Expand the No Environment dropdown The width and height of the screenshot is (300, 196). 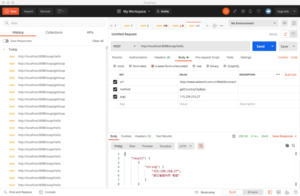pyautogui.click(x=253, y=23)
